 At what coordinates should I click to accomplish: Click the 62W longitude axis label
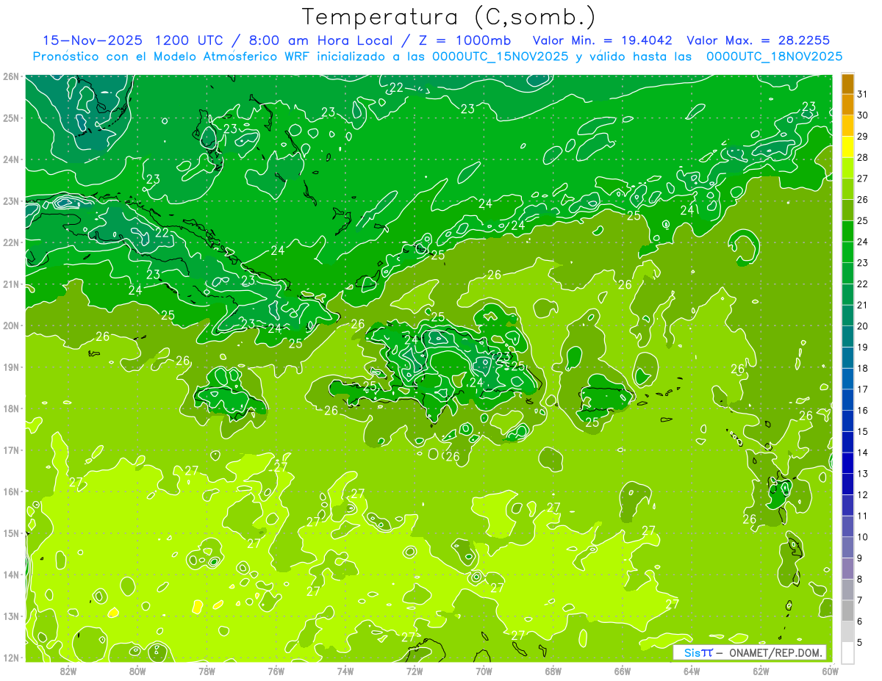(x=761, y=671)
